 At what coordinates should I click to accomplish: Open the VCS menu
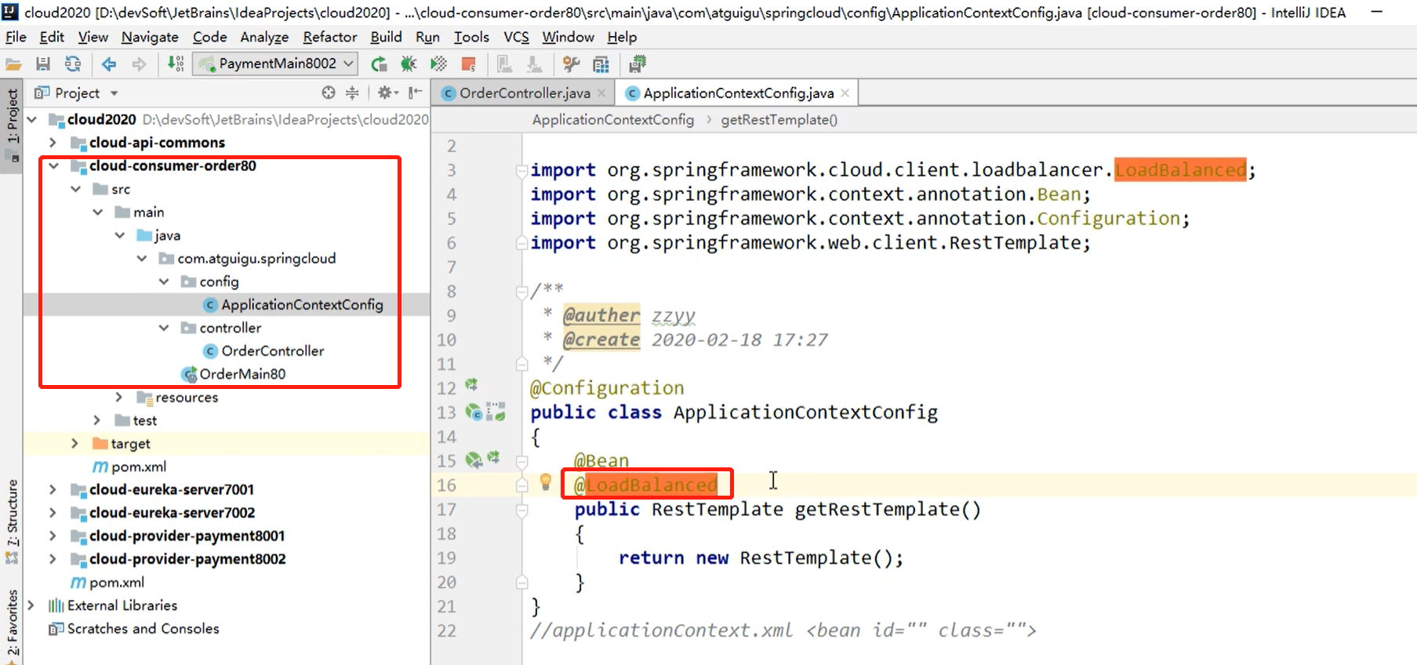516,37
